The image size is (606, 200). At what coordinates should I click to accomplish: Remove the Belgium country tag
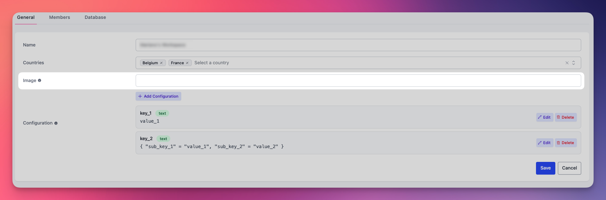pyautogui.click(x=161, y=63)
